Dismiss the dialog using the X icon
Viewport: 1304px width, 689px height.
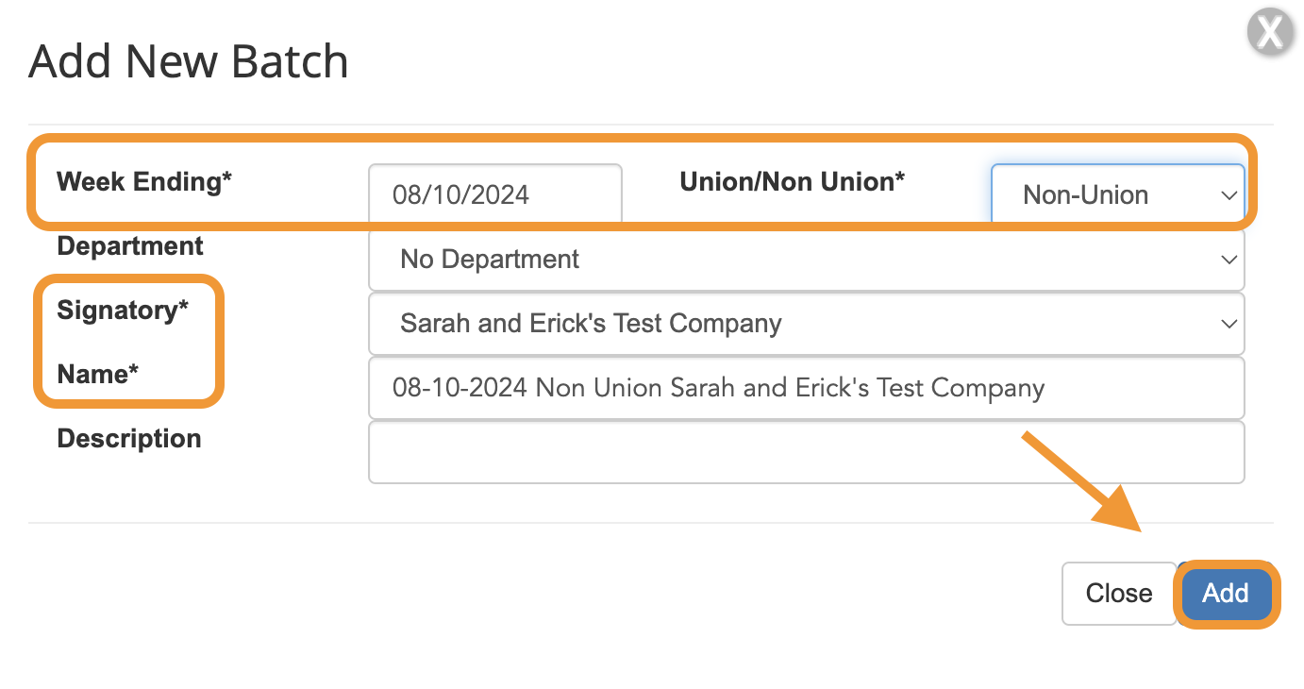point(1270,33)
